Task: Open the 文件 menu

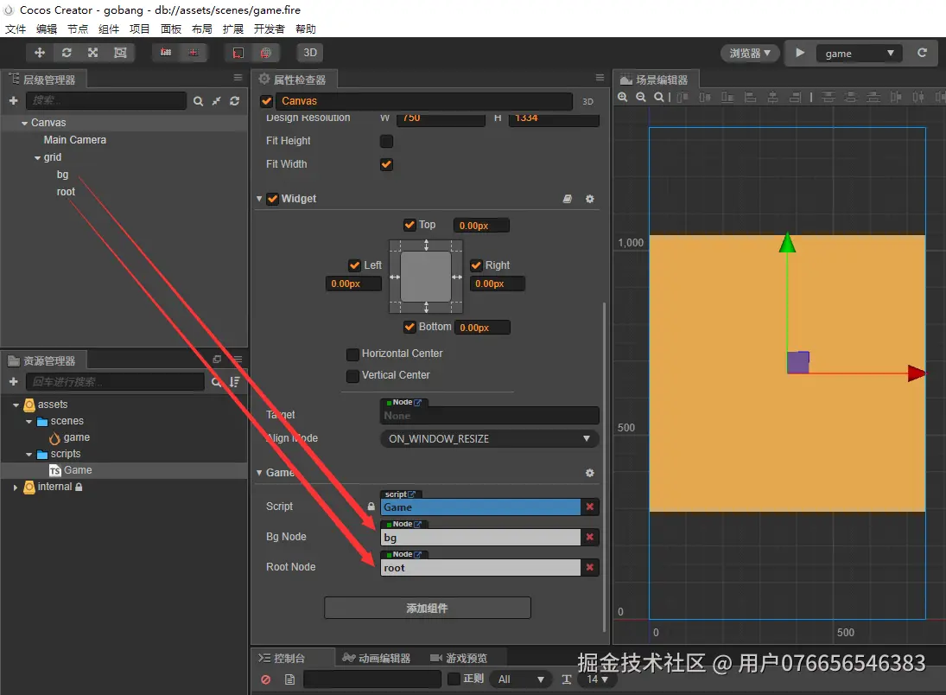Action: (x=16, y=29)
